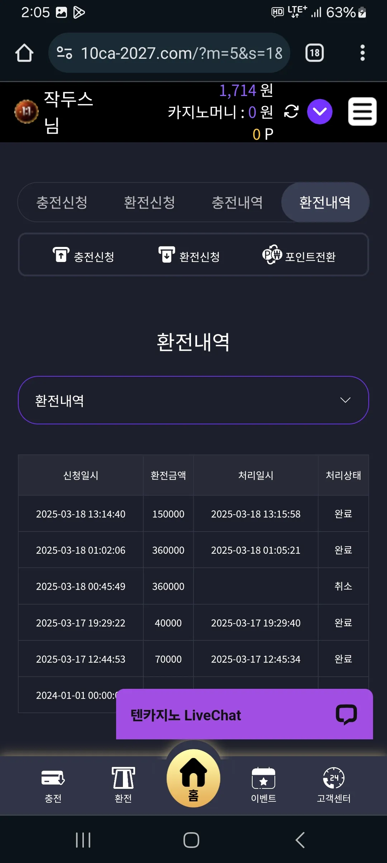Refresh the balance with the circular arrows icon

pyautogui.click(x=291, y=111)
